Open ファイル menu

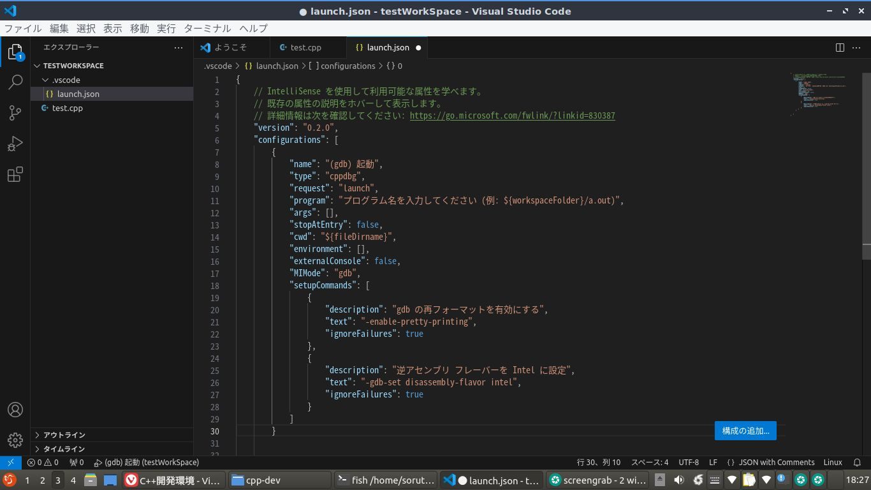pos(23,29)
